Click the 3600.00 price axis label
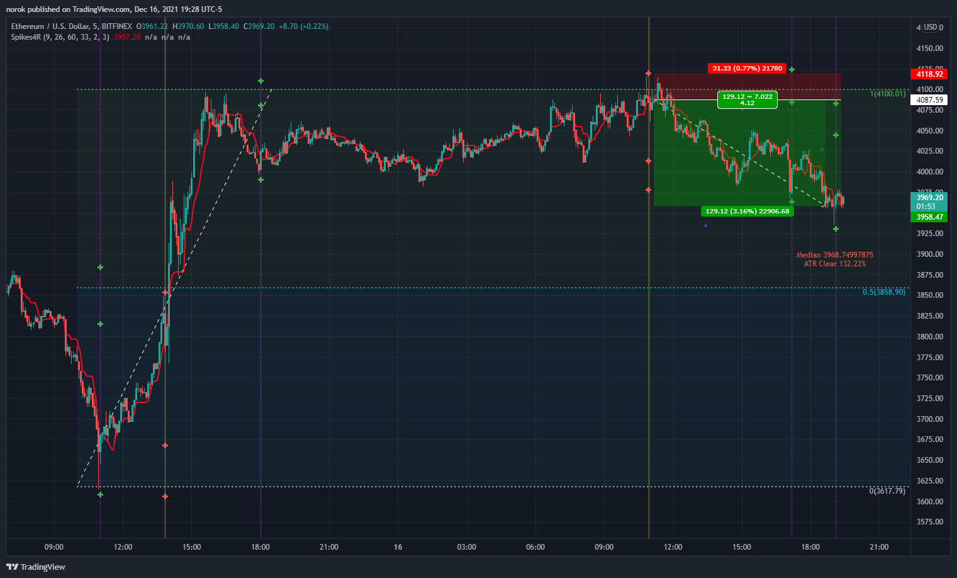This screenshot has height=578, width=957. point(929,502)
